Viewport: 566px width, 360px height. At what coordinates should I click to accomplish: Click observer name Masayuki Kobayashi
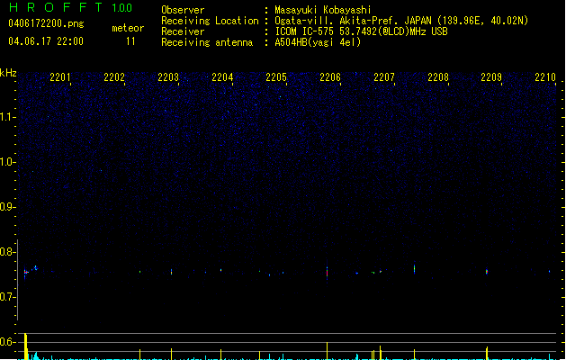[x=323, y=10]
